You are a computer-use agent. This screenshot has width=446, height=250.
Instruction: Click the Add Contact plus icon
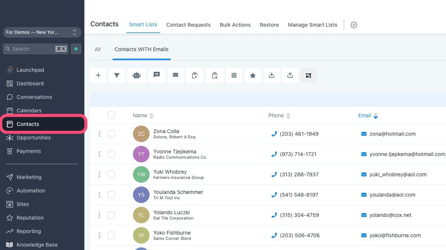[98, 75]
